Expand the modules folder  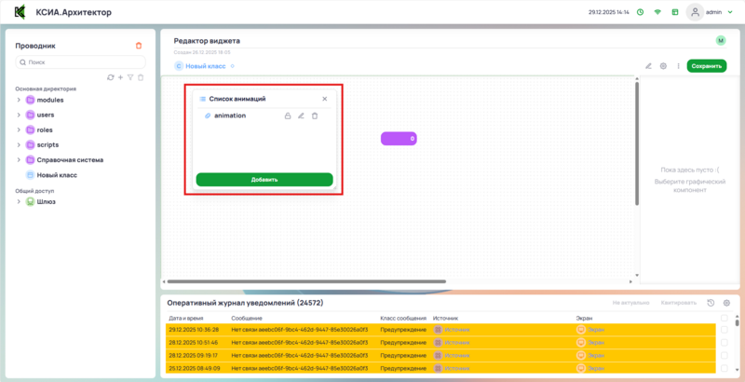pos(19,100)
